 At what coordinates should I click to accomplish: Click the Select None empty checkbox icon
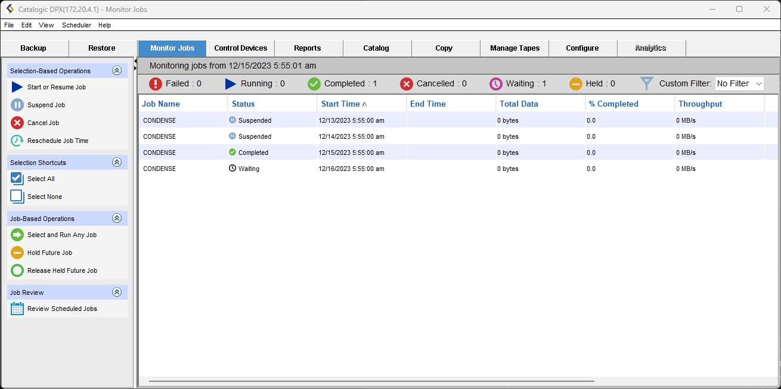[17, 197]
